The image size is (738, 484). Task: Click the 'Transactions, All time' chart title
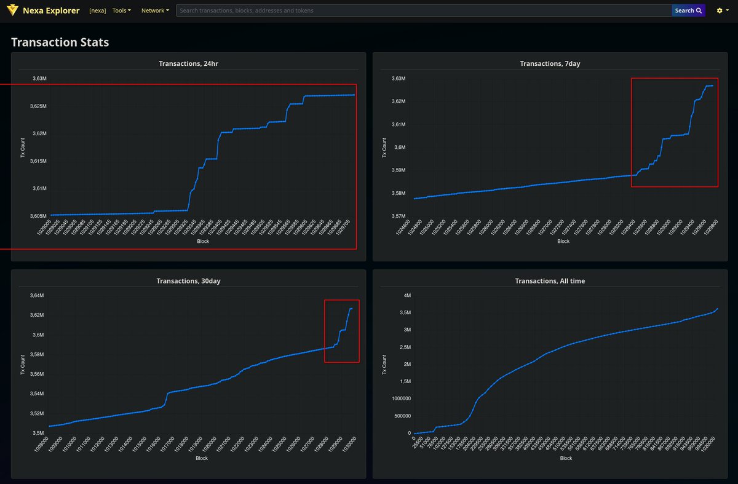(x=550, y=281)
